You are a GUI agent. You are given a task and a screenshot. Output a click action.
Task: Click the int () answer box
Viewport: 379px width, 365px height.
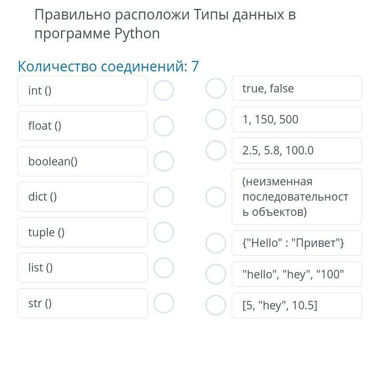(x=83, y=90)
